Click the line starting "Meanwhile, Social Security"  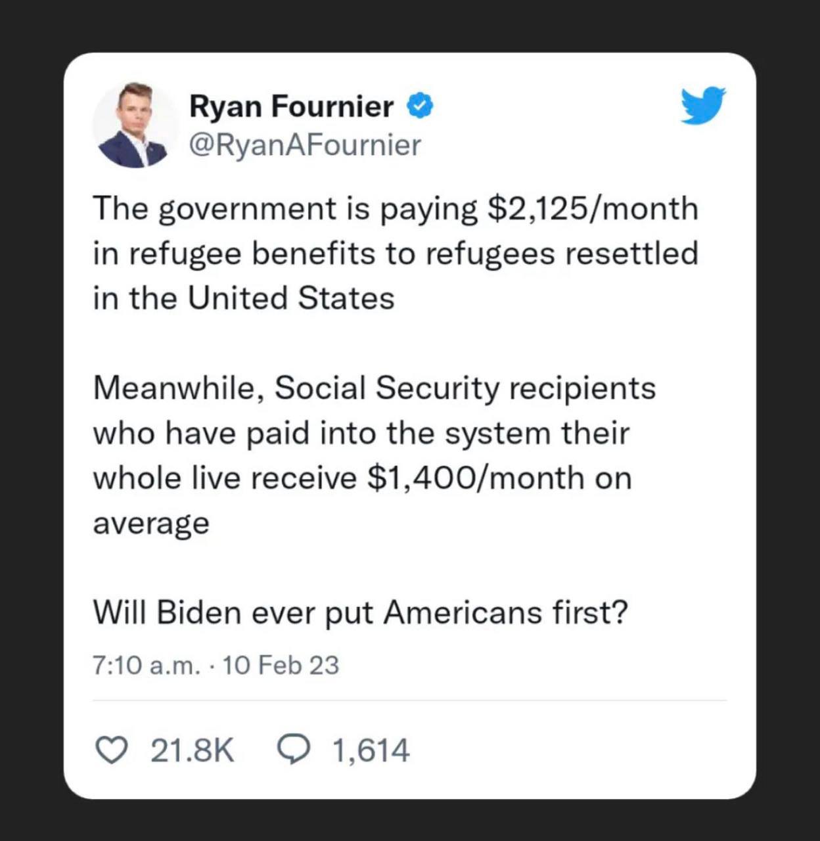374,388
